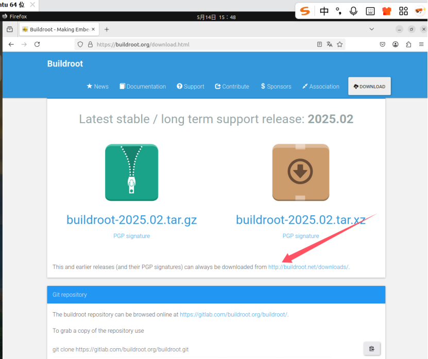
Task: Open PGP signature for tar.gz
Action: click(131, 236)
